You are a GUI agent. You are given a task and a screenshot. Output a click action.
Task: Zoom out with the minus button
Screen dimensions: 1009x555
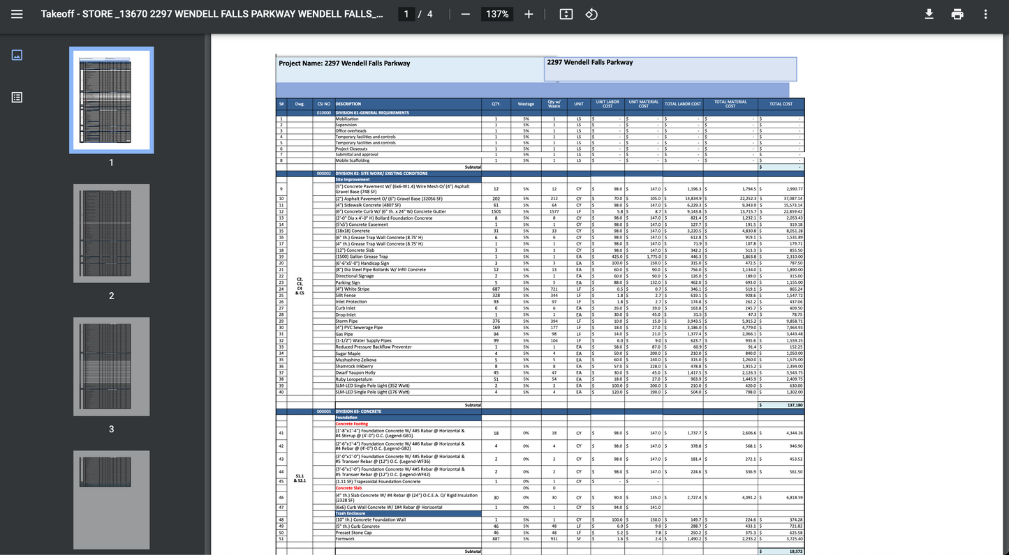coord(466,14)
